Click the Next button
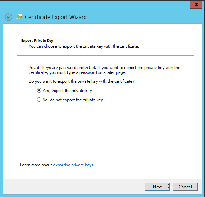This screenshot has height=197, width=205. [x=157, y=187]
